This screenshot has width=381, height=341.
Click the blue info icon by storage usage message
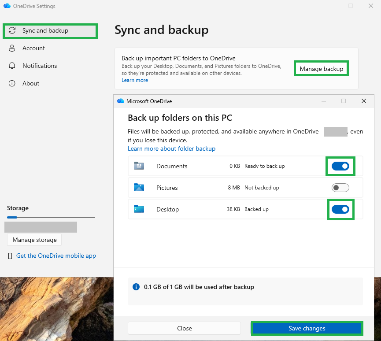pyautogui.click(x=136, y=287)
